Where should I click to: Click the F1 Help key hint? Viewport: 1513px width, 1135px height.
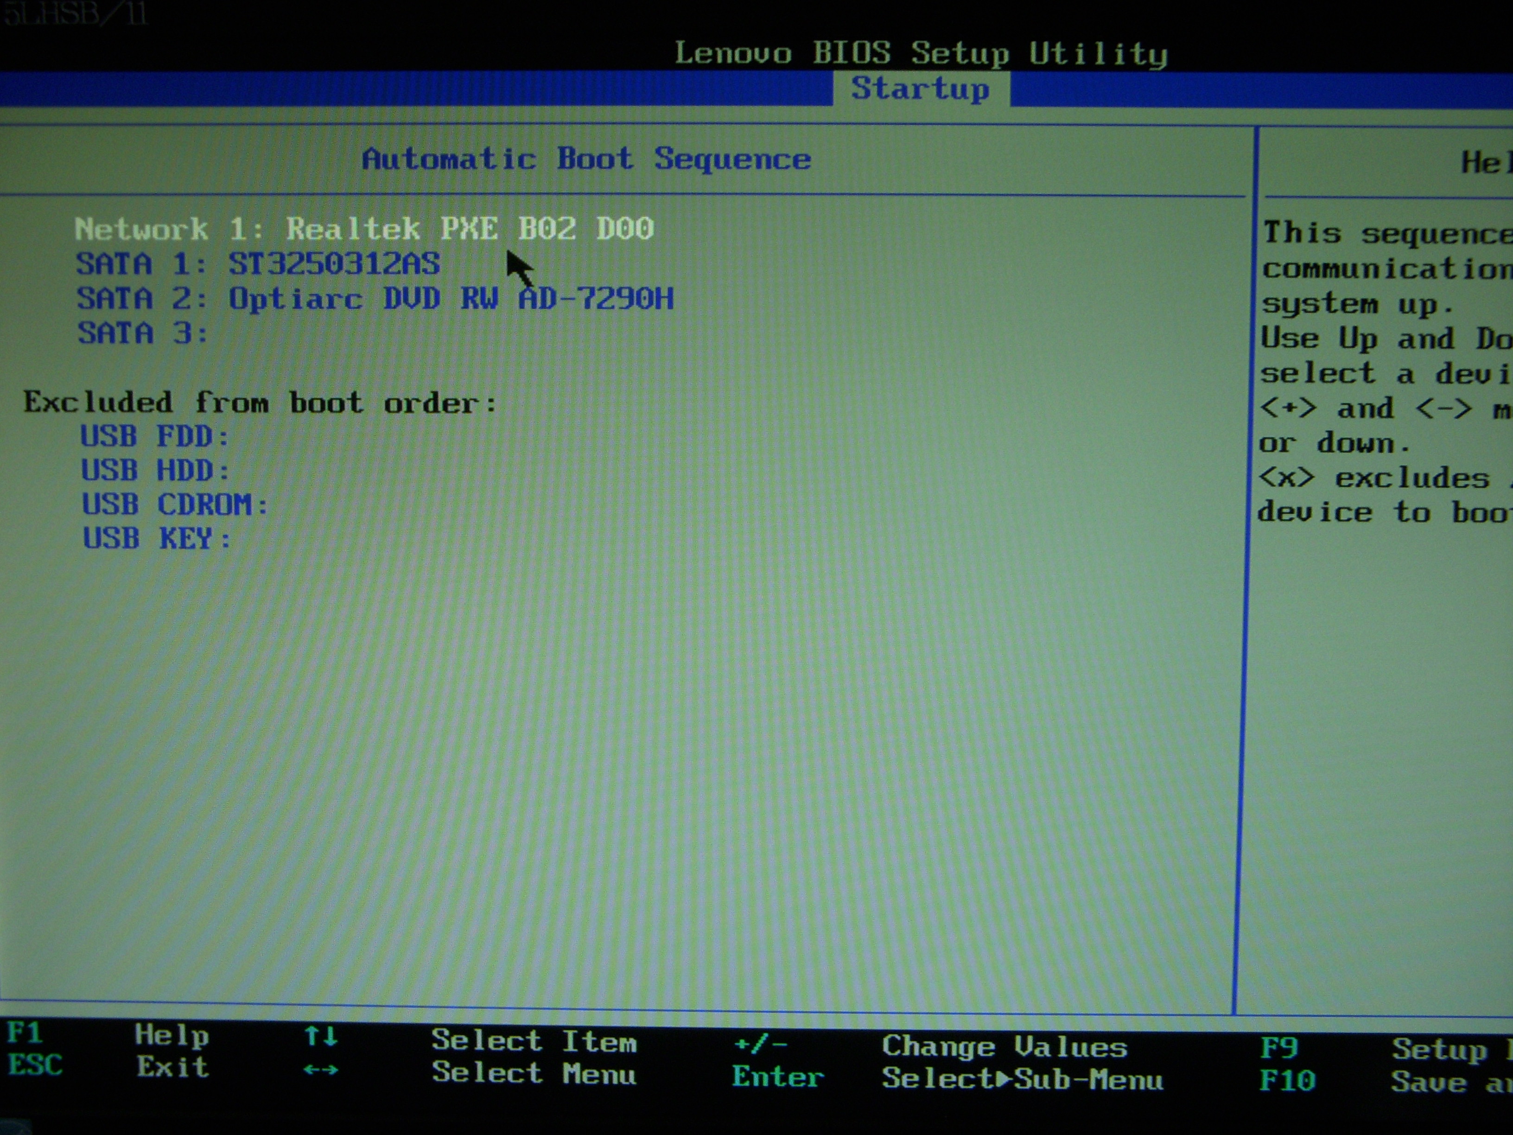click(x=25, y=1033)
